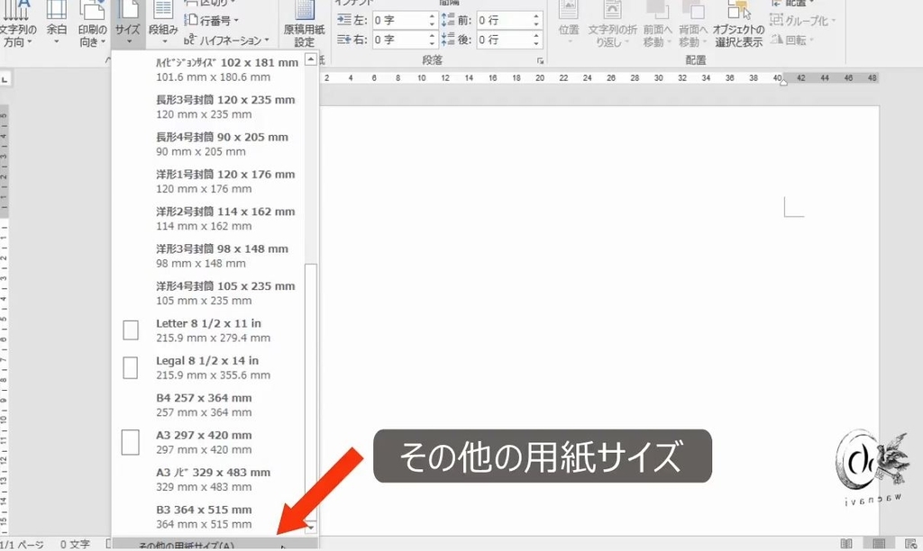
Task: Select B4 257 x 364 mm size
Action: click(208, 404)
